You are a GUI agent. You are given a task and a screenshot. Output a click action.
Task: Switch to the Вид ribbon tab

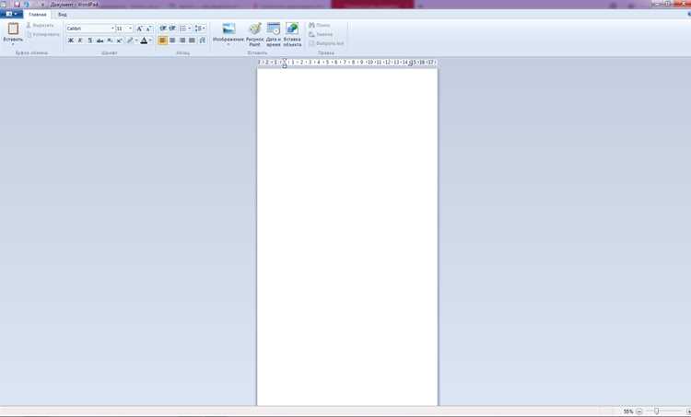click(x=63, y=15)
